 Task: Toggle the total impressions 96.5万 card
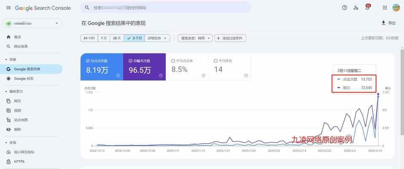tap(144, 67)
